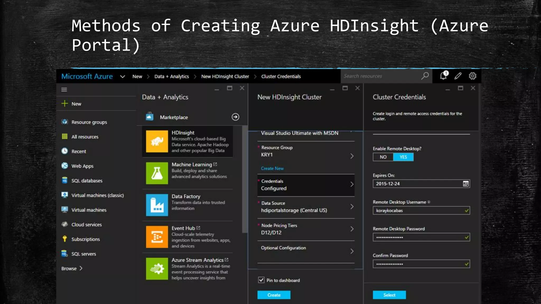Go to Cluster Credentials breadcrumb

click(x=281, y=77)
